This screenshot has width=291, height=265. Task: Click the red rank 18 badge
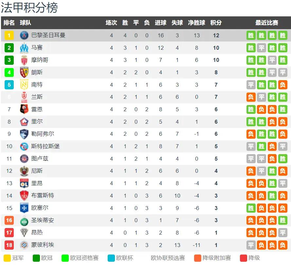[9, 245]
